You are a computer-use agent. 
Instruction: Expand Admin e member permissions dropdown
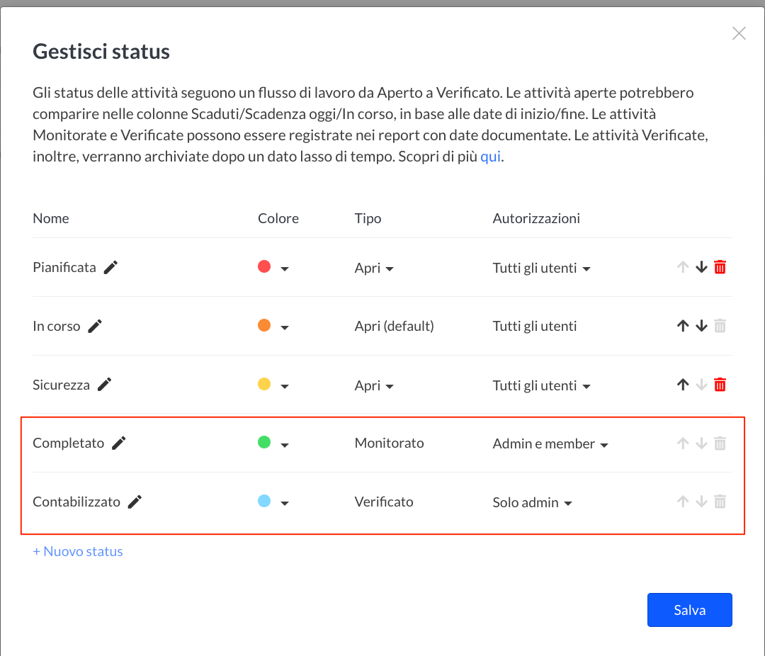click(550, 443)
